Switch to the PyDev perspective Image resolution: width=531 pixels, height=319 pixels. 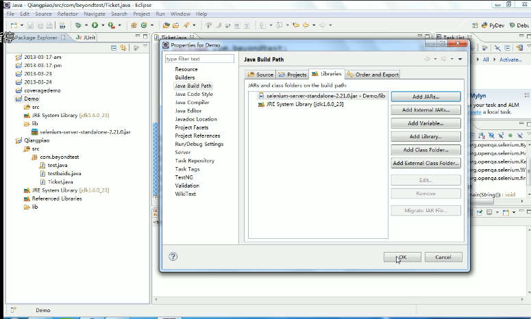[493, 25]
